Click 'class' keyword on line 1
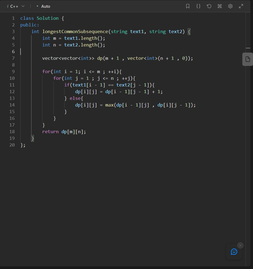Viewport: 253px width, 269px height. pos(27,18)
